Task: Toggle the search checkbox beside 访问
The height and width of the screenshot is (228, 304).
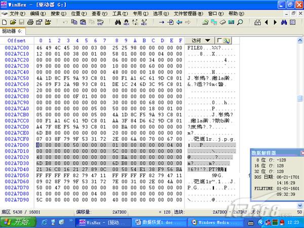Action: point(223,40)
